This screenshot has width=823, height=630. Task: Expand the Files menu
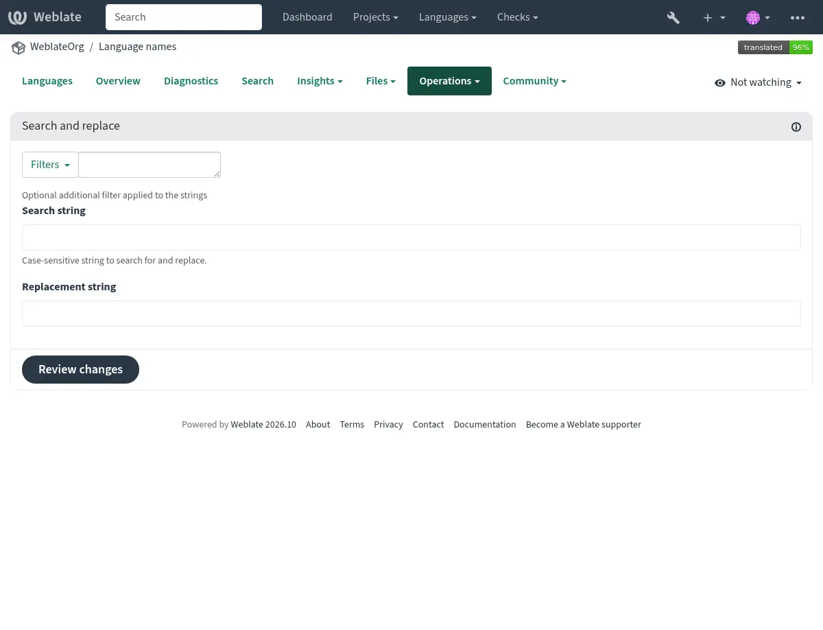[x=381, y=81]
